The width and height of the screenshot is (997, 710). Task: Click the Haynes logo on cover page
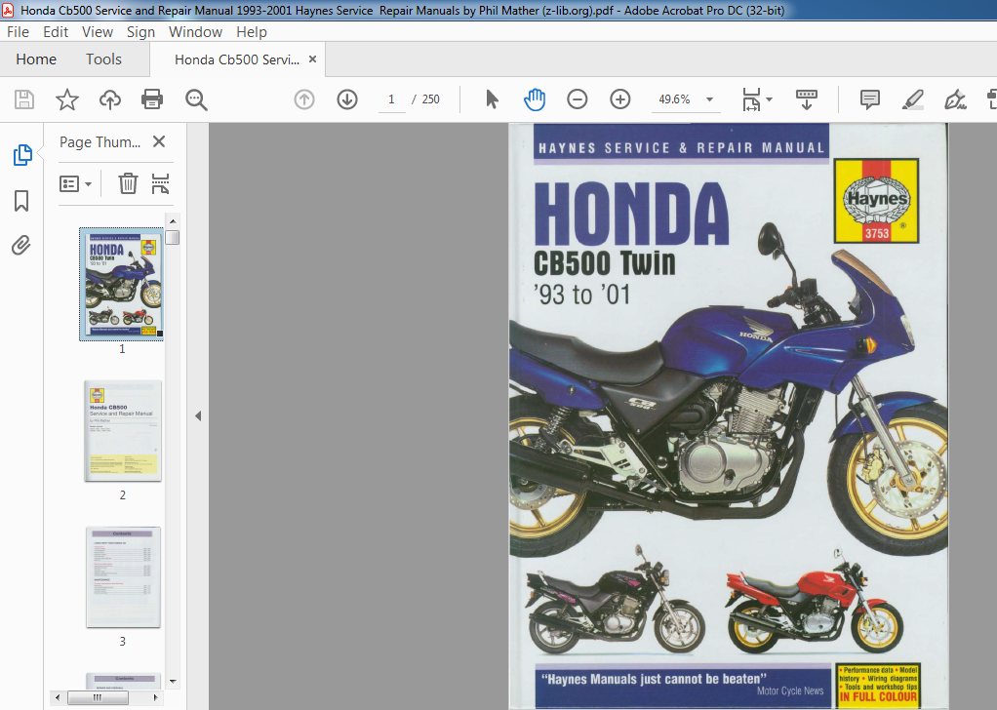point(876,201)
